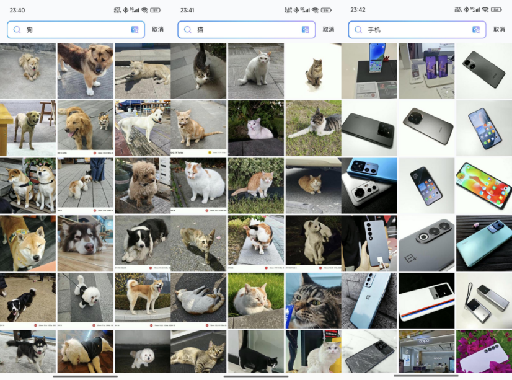Open the black-and-white border collie lying down photo
Image resolution: width=512 pixels, height=380 pixels.
[x=143, y=243]
